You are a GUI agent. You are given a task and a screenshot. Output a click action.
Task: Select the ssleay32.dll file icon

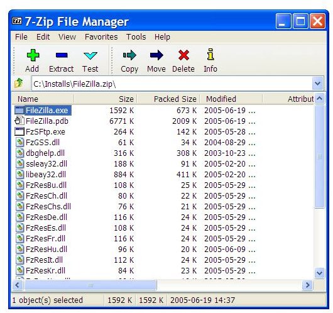point(19,163)
